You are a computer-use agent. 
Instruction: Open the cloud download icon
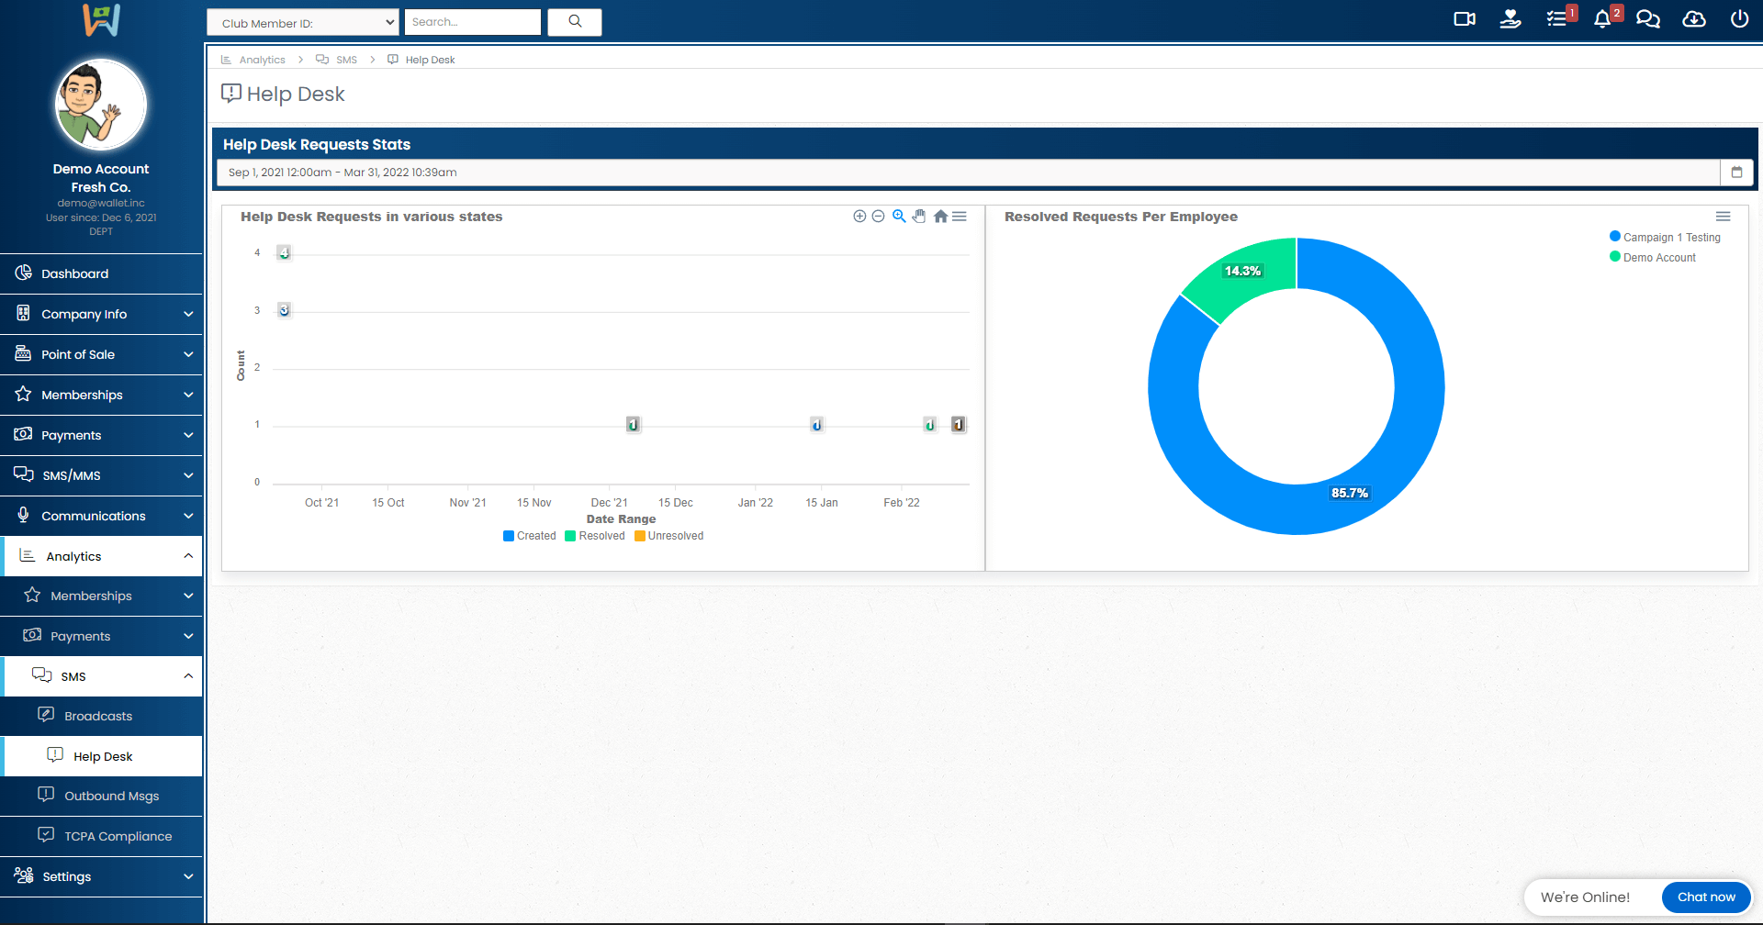[1693, 19]
